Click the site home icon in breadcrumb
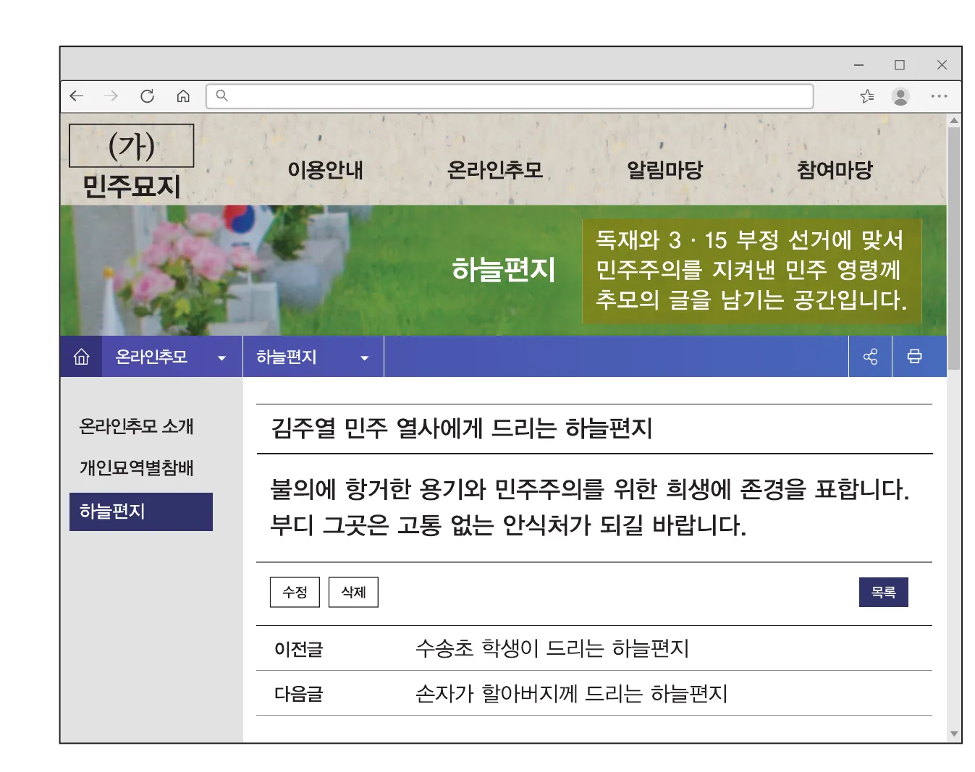Screen dimensions: 975x772 (82, 357)
